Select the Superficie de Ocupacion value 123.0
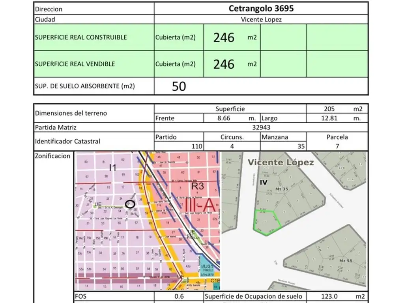The height and width of the screenshot is (303, 404). pos(329,296)
